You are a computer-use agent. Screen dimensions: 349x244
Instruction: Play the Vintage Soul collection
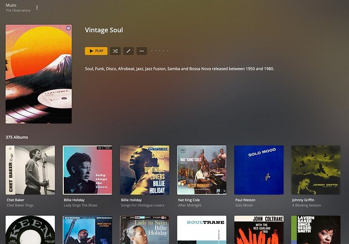tap(96, 51)
